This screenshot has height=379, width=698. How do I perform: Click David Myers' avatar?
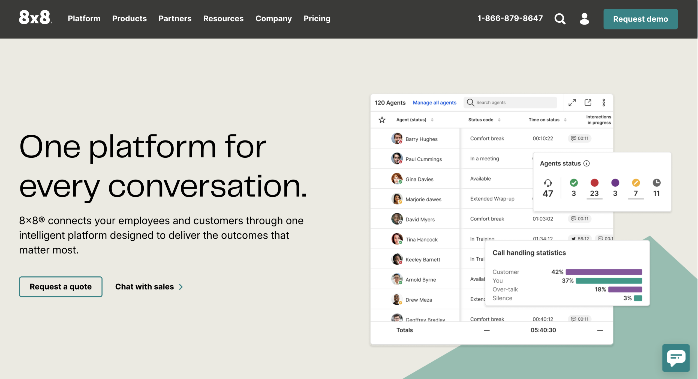(397, 219)
